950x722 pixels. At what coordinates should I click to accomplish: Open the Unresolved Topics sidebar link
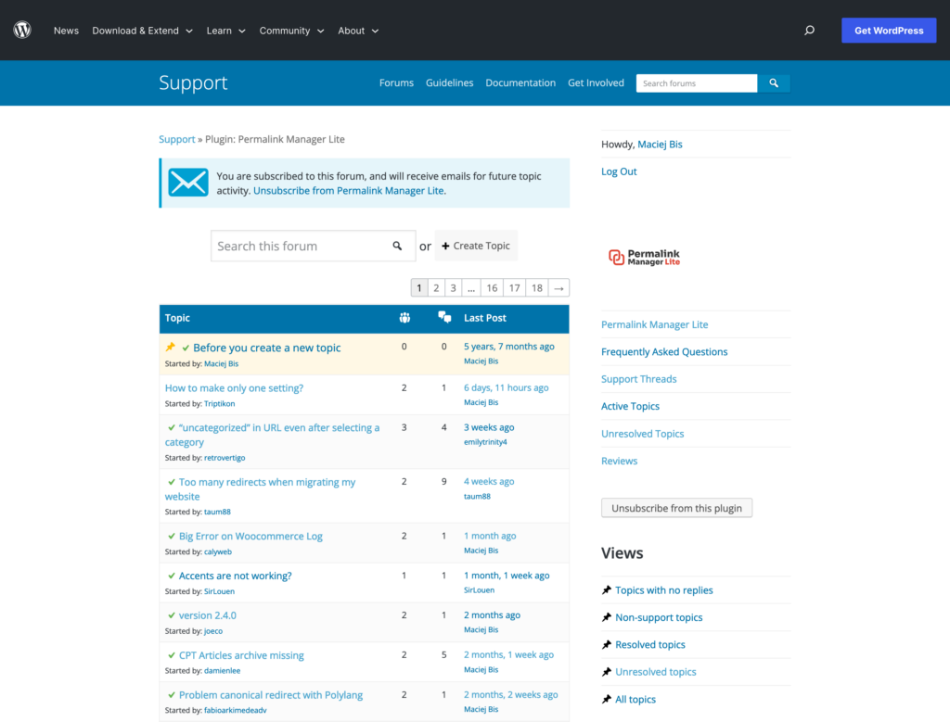click(x=642, y=434)
